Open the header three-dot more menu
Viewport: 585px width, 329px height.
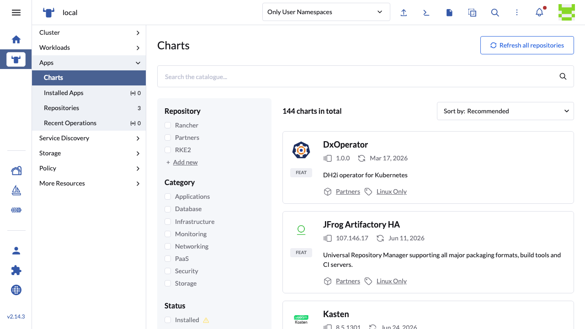pyautogui.click(x=517, y=12)
